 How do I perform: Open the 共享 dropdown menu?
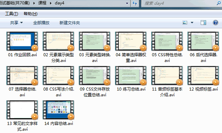click(16, 22)
